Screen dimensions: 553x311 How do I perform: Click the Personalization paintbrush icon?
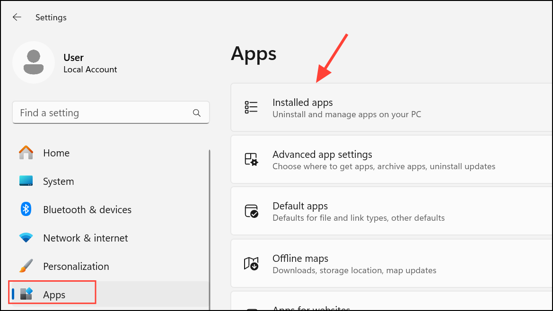(x=26, y=266)
